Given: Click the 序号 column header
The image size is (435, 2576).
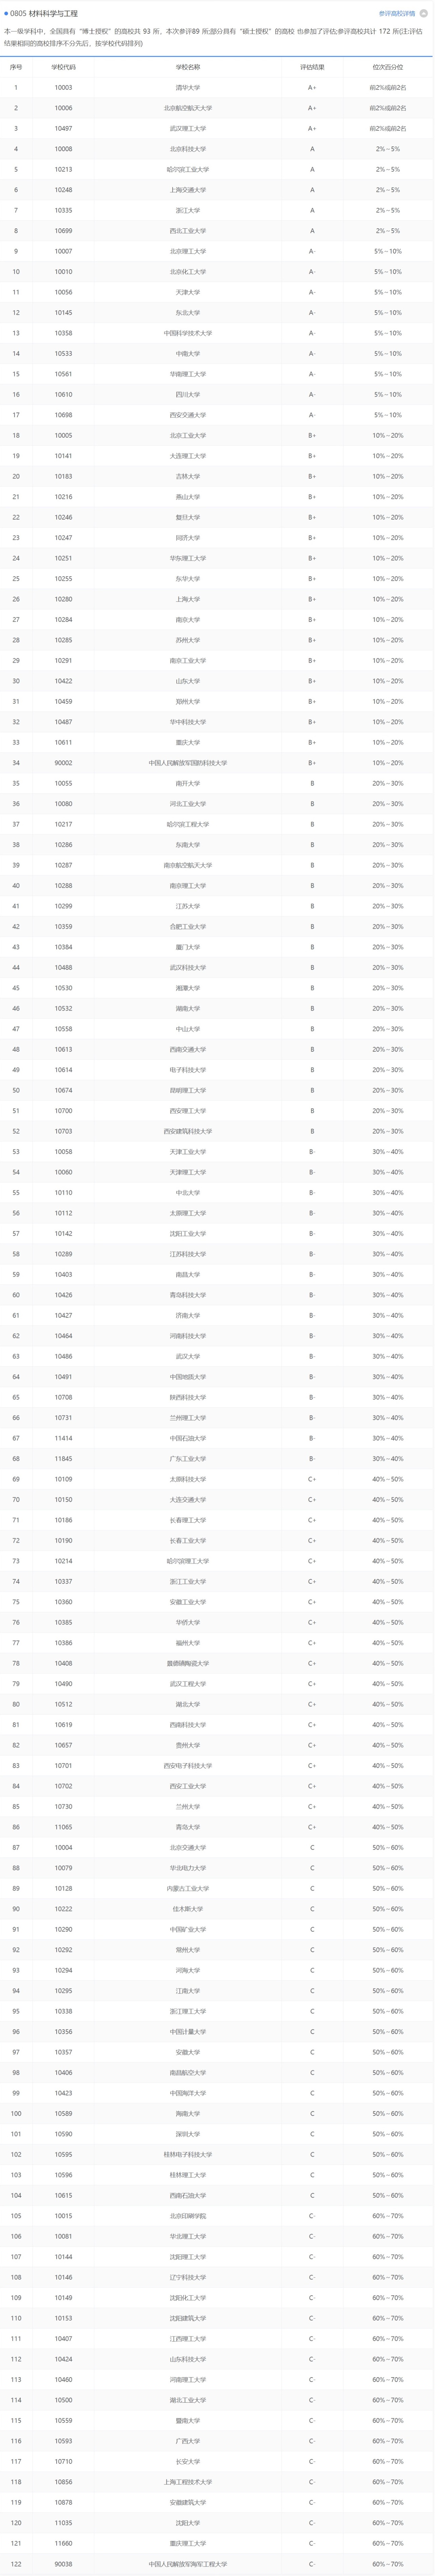Looking at the screenshot, I should point(16,67).
